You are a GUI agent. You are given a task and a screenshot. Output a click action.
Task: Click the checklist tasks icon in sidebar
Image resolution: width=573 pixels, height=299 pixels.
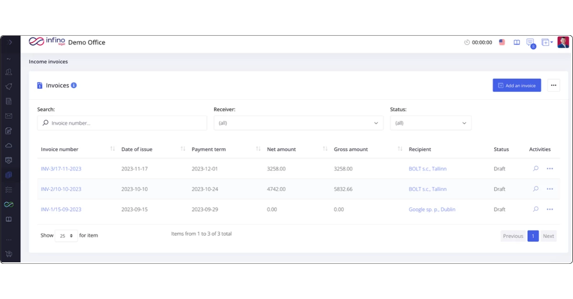pyautogui.click(x=9, y=190)
